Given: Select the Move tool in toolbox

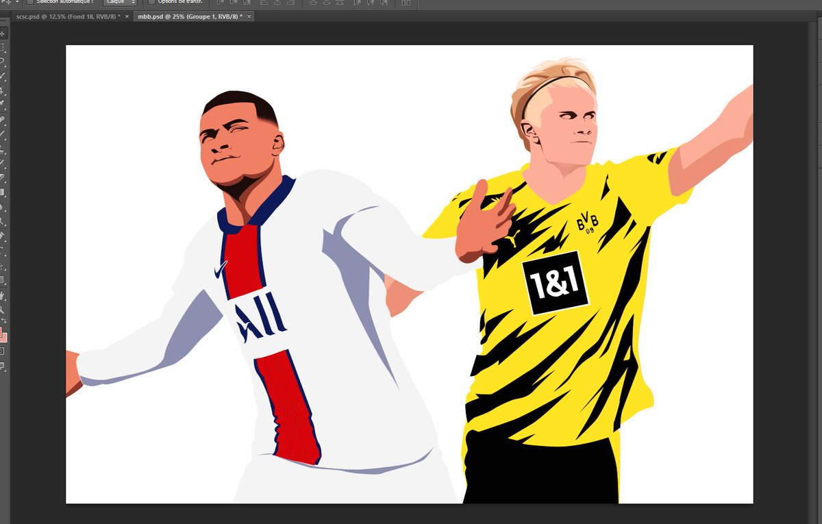Looking at the screenshot, I should (3, 34).
